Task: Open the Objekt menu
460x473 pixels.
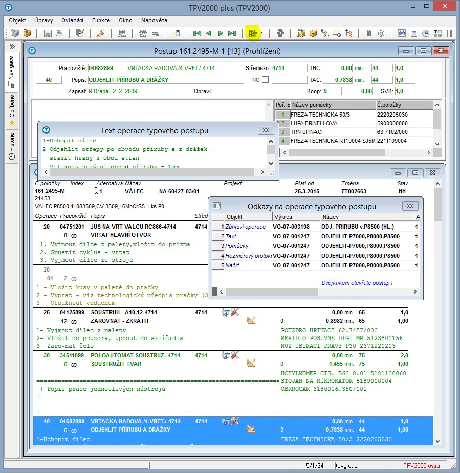Action: (17, 20)
